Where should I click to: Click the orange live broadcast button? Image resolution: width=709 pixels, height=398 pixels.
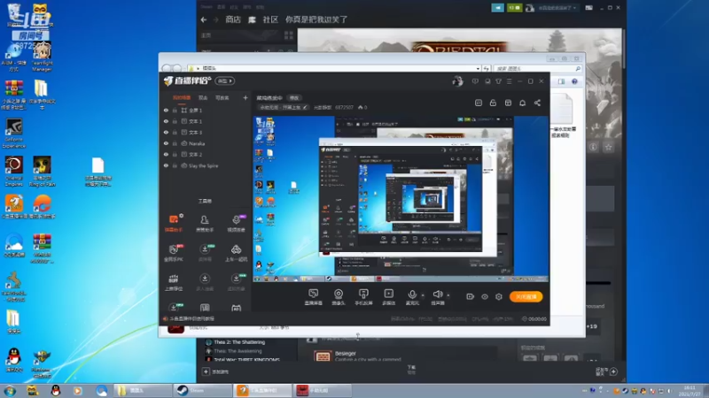pos(526,296)
